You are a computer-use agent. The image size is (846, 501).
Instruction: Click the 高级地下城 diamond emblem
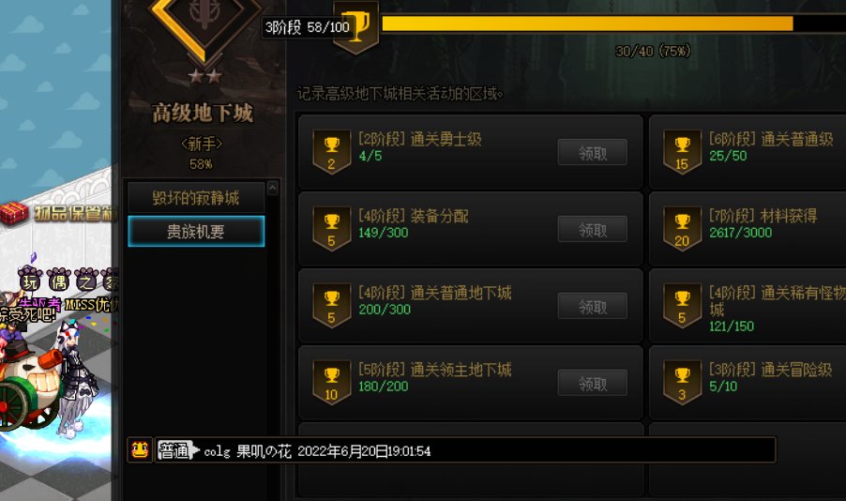204,27
